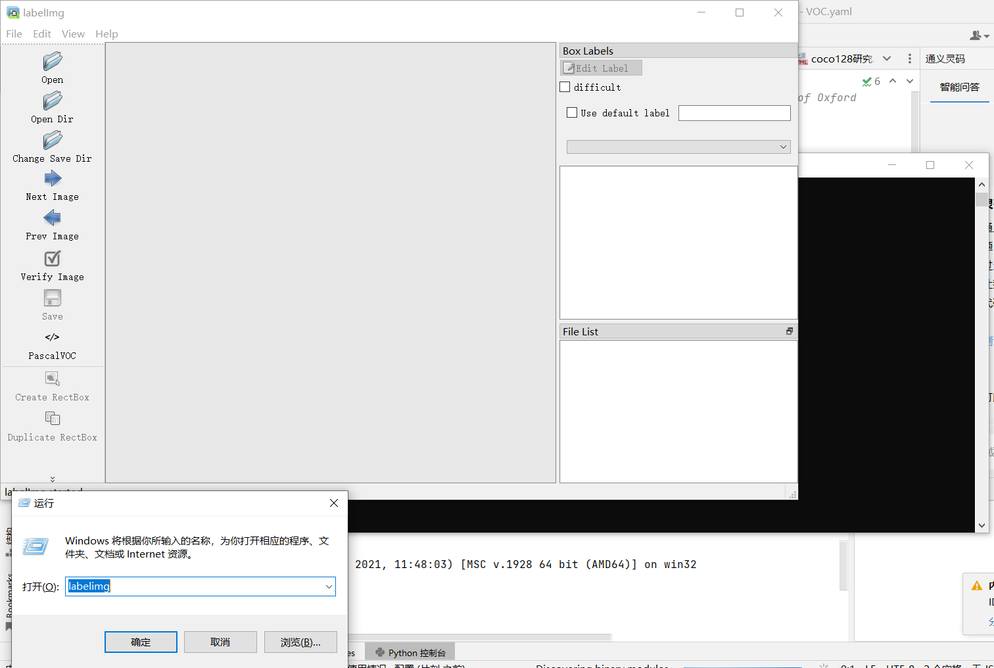Open the Help menu in labelImg
This screenshot has width=994, height=668.
click(x=106, y=34)
